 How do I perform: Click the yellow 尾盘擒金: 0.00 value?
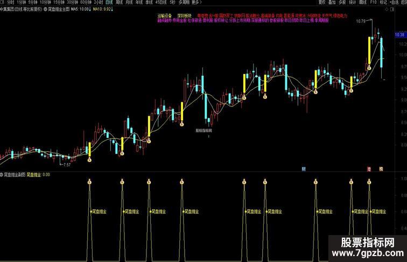point(38,175)
